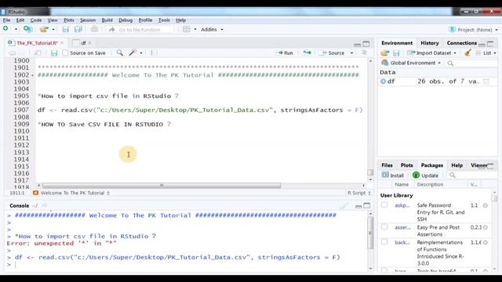
Task: Open the askpass package link
Action: point(402,205)
